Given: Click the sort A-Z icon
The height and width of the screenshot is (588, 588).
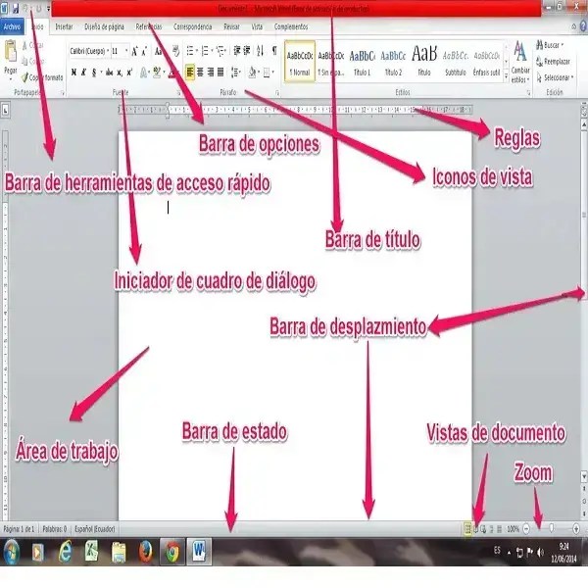Looking at the screenshot, I should (x=260, y=51).
